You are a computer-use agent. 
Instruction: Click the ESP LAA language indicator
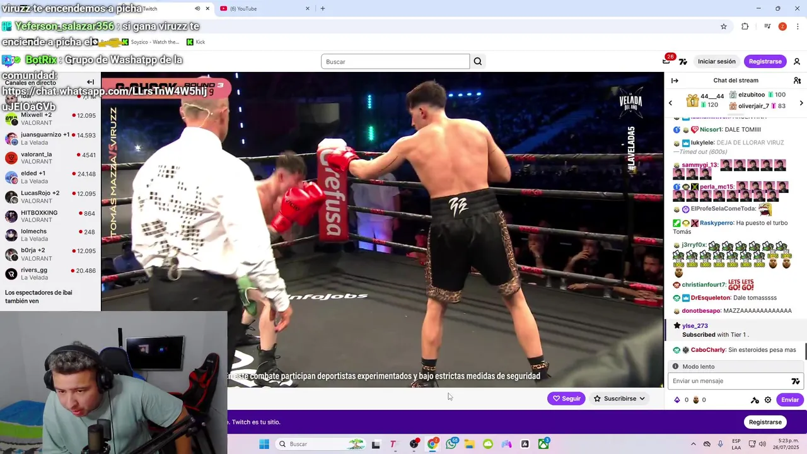click(x=736, y=444)
